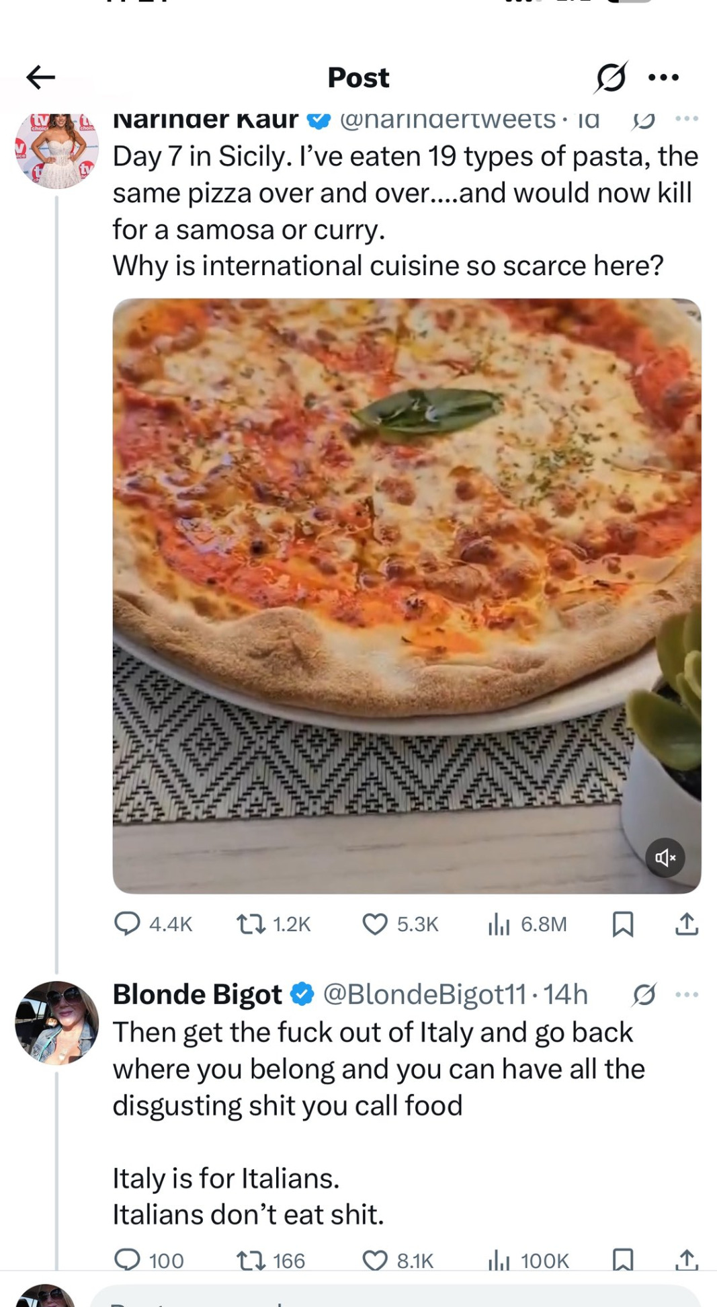Go back using the arrow icon

pyautogui.click(x=40, y=77)
